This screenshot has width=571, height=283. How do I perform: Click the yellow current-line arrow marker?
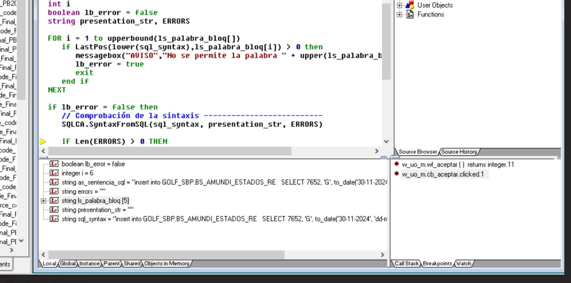[x=43, y=141]
